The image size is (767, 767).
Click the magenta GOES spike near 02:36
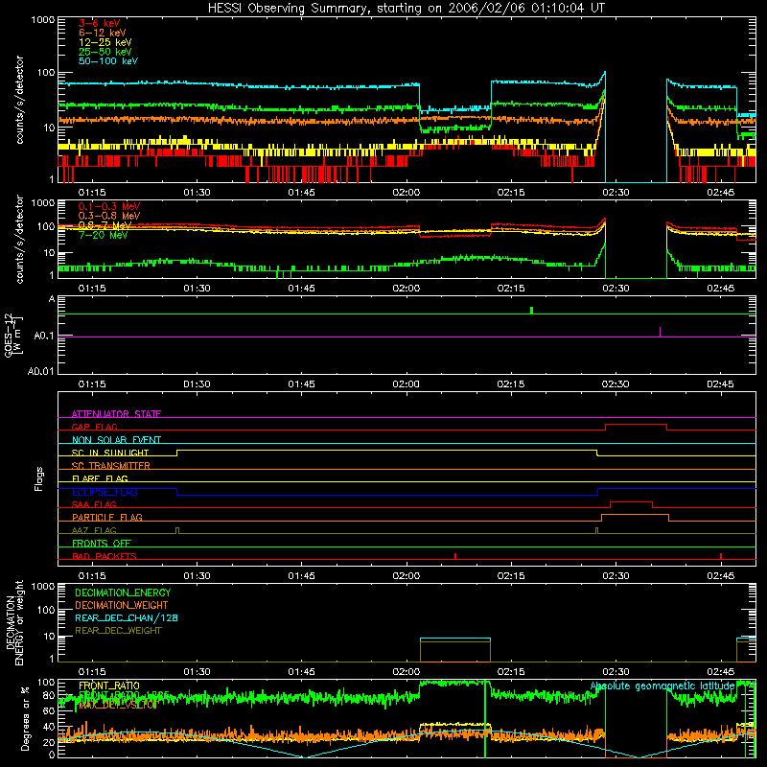point(660,332)
